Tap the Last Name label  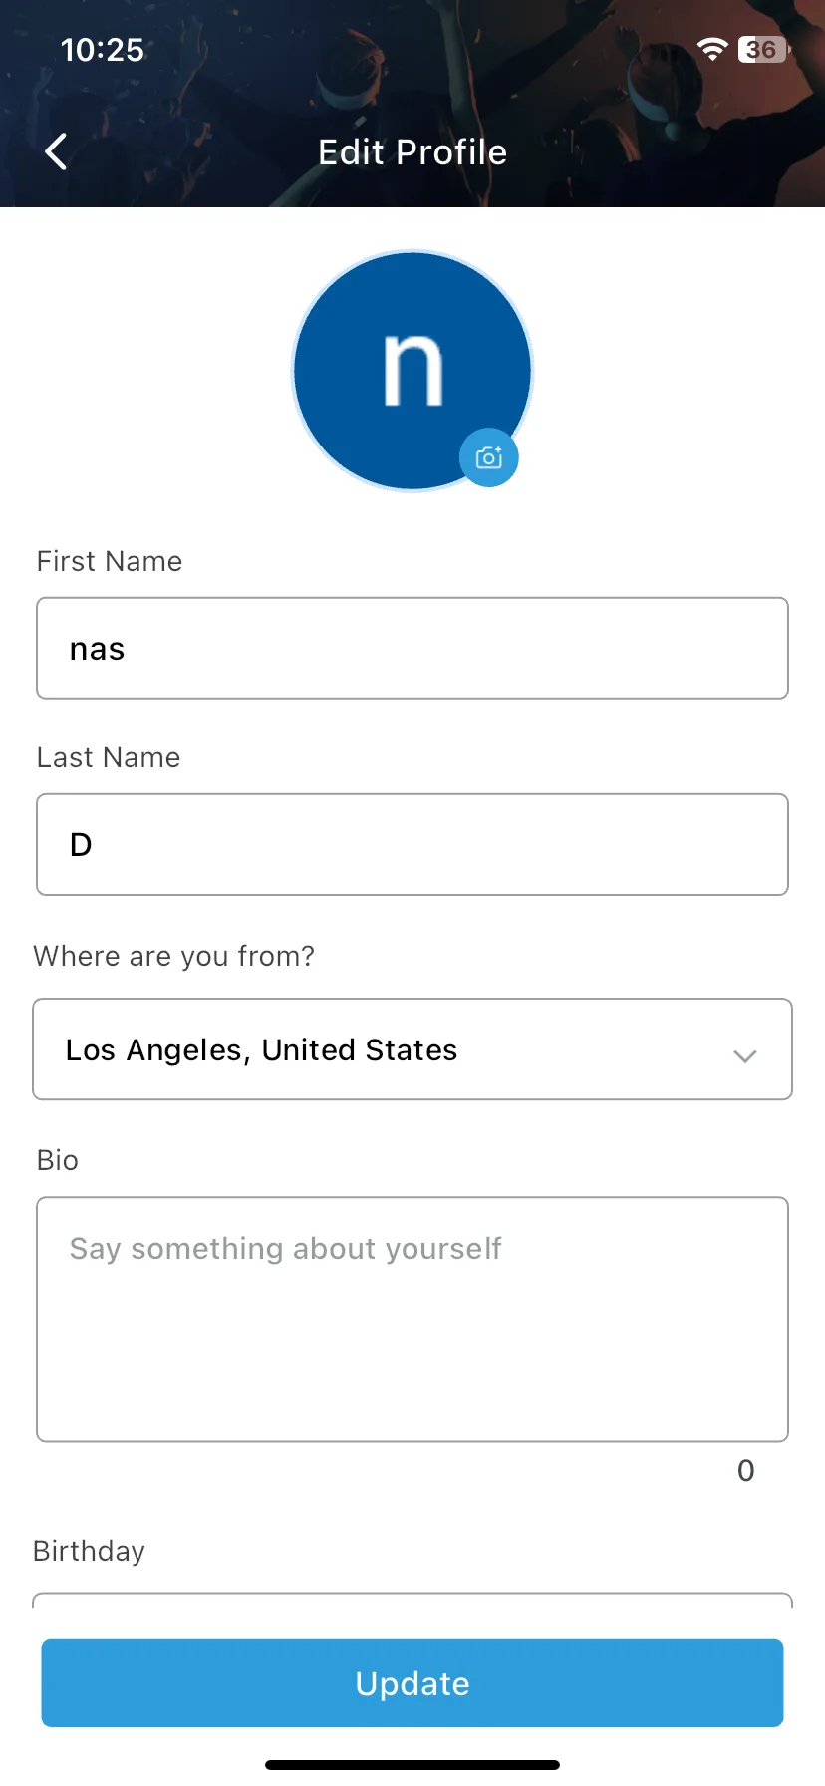pos(109,757)
